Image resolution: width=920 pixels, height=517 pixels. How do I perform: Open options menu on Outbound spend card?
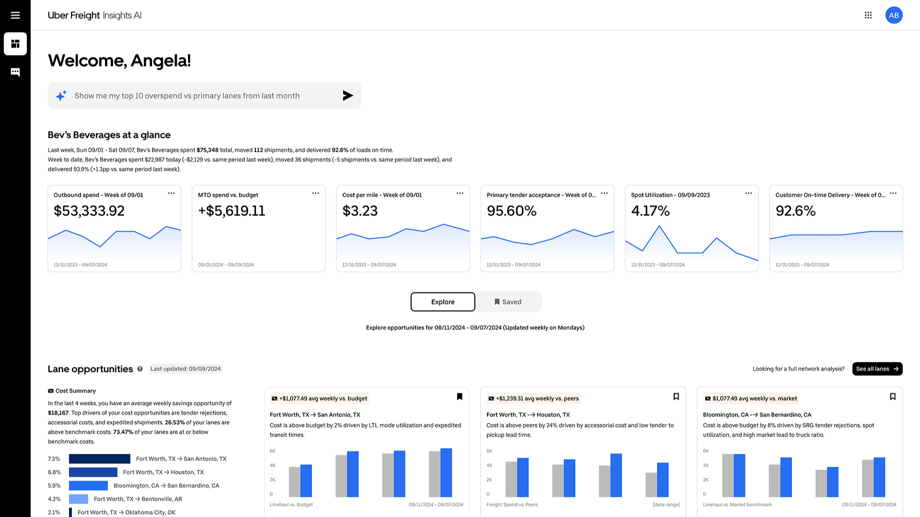171,193
